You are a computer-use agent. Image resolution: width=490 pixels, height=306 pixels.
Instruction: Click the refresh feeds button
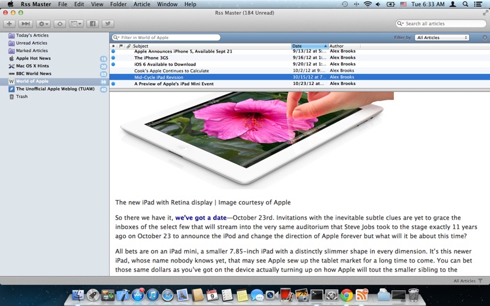[x=59, y=24]
